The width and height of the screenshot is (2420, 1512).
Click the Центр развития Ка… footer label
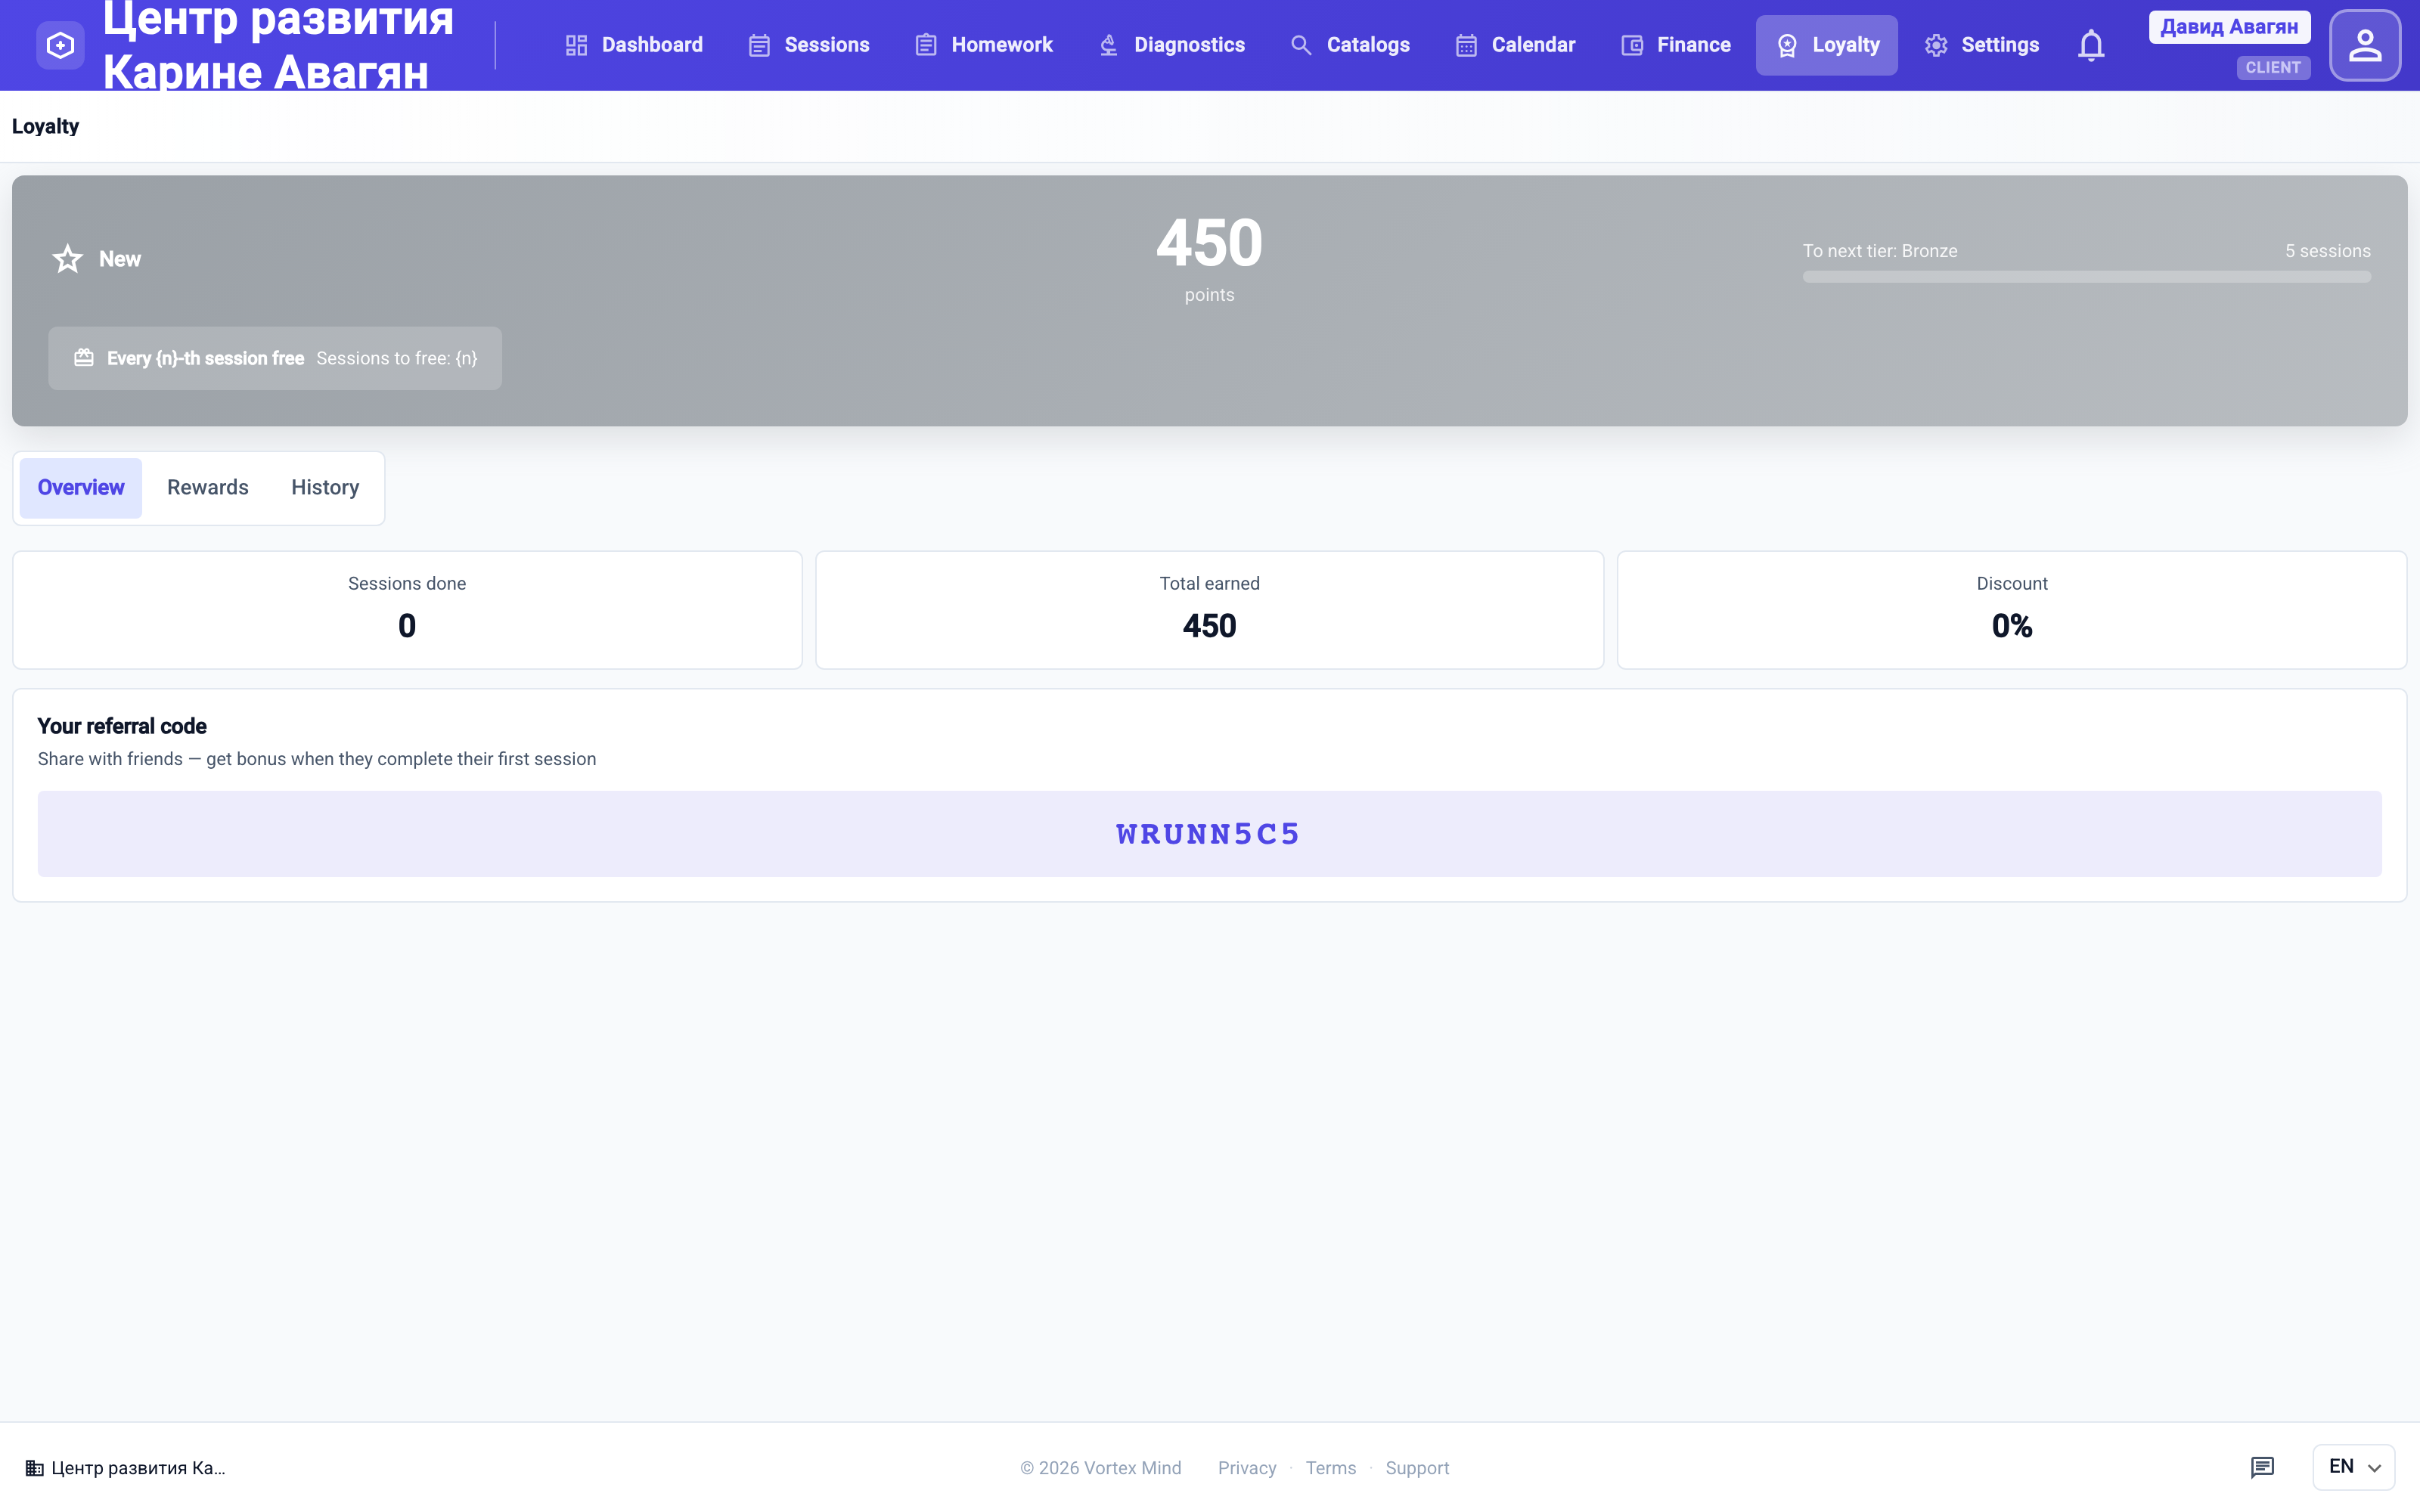click(x=138, y=1468)
